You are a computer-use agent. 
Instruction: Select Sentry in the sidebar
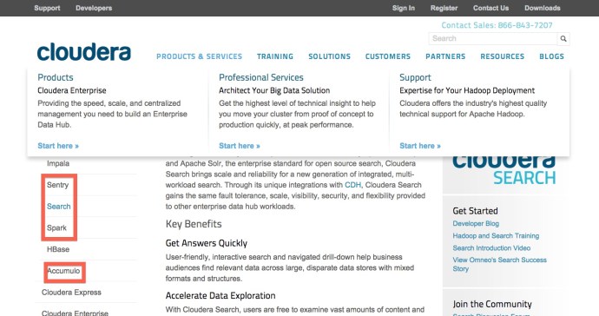57,185
